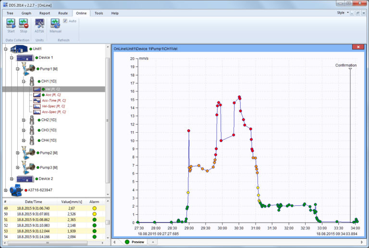Toggle the Auto refresh checkbox
This screenshot has width=369, height=248.
pos(65,21)
